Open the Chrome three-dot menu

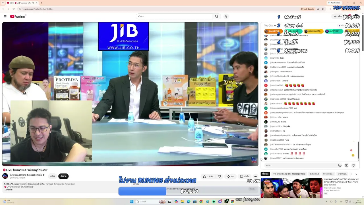361,9
